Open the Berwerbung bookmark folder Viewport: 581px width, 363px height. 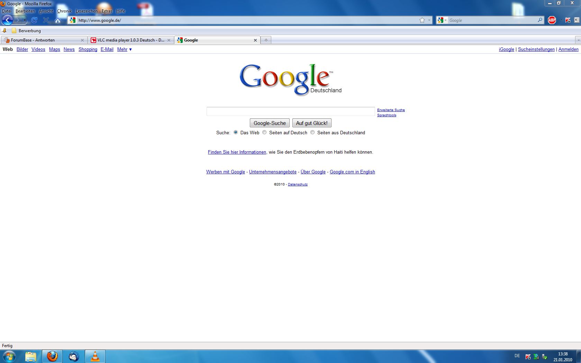26,30
